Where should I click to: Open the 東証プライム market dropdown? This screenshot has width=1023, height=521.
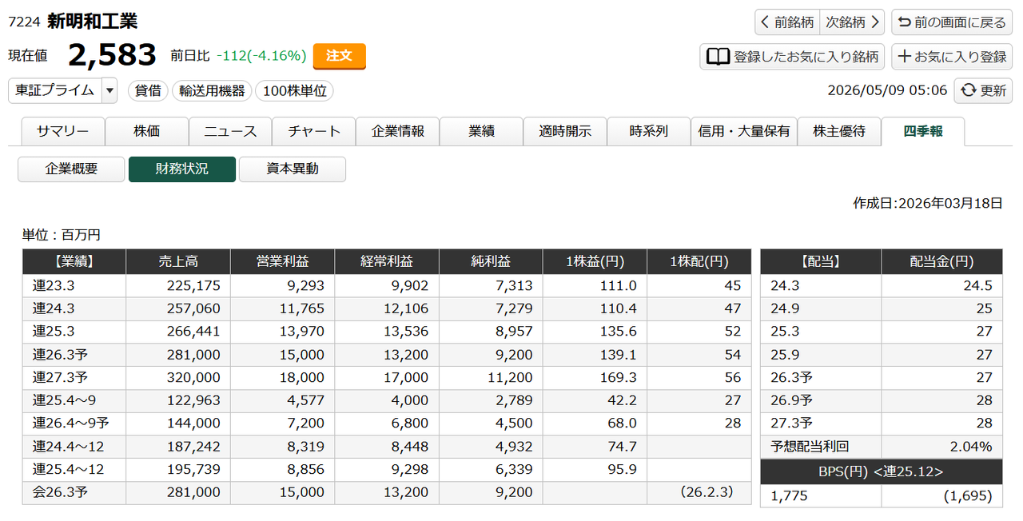pos(62,90)
